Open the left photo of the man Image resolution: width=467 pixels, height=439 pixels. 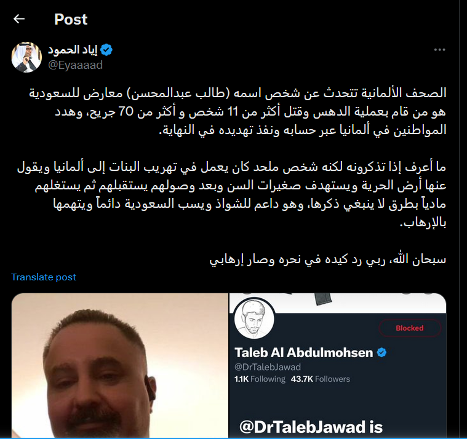(x=120, y=365)
